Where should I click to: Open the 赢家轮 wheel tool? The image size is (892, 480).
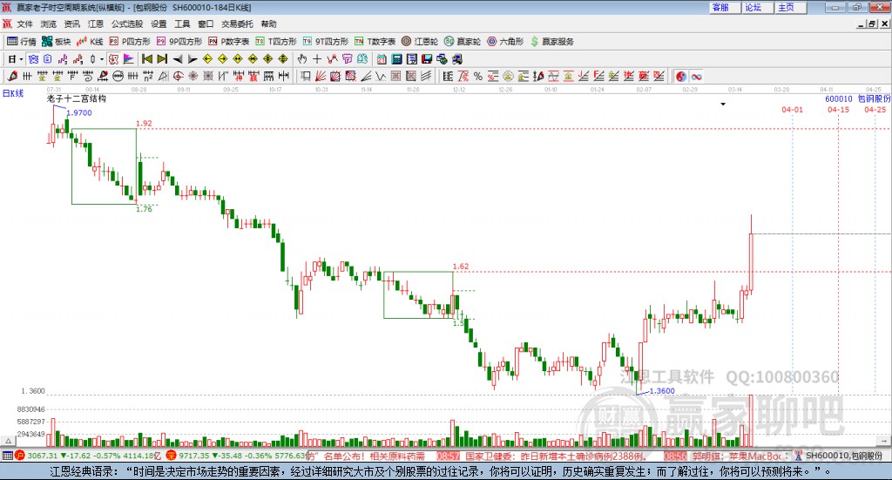[463, 42]
